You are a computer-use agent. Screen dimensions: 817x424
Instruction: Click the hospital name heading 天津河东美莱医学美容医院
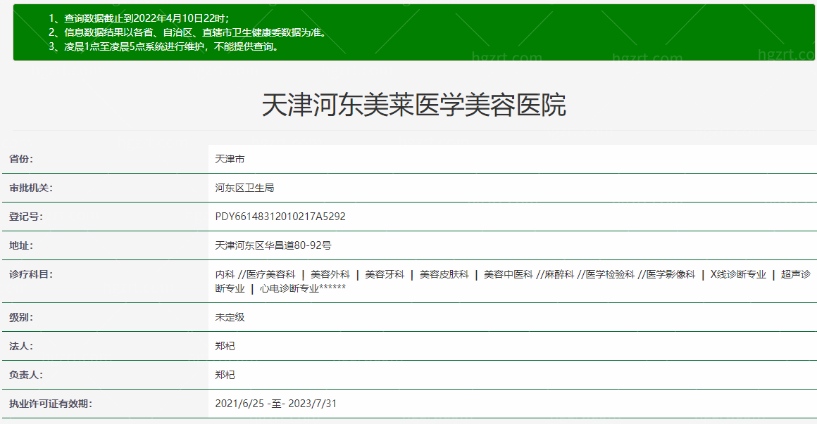point(413,105)
